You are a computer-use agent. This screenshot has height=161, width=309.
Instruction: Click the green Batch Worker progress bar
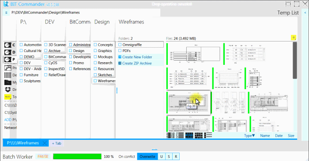[x=77, y=157]
